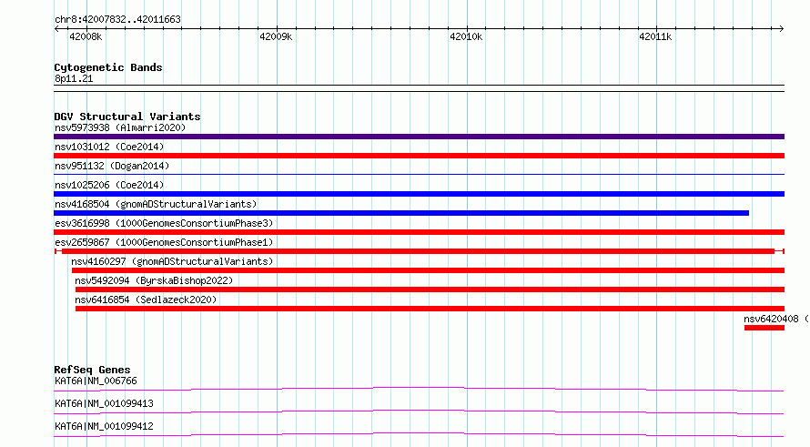Open the KAT6A|NM_006766 transcript label
The height and width of the screenshot is (447, 810).
click(96, 381)
